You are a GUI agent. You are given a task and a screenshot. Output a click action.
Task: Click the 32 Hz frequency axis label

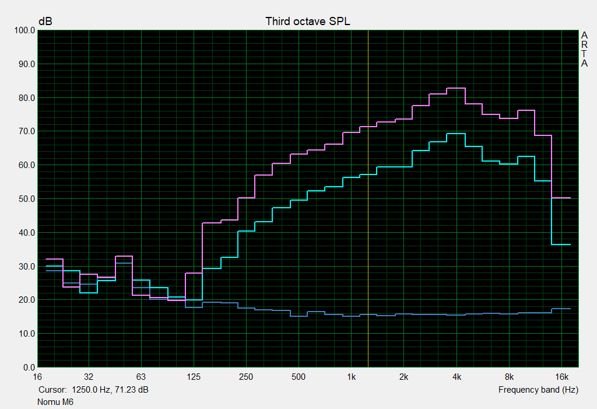pos(89,377)
